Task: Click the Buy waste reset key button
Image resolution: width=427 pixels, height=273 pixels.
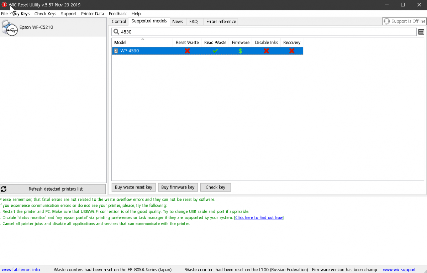Action: tap(133, 187)
